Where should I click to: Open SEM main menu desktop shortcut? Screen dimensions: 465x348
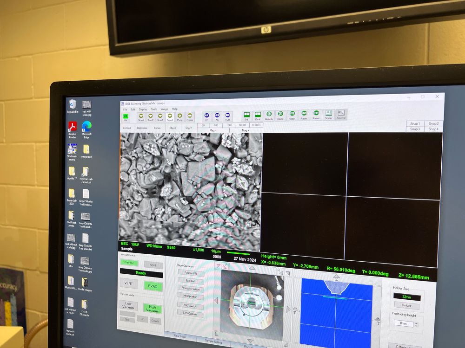[72, 152]
